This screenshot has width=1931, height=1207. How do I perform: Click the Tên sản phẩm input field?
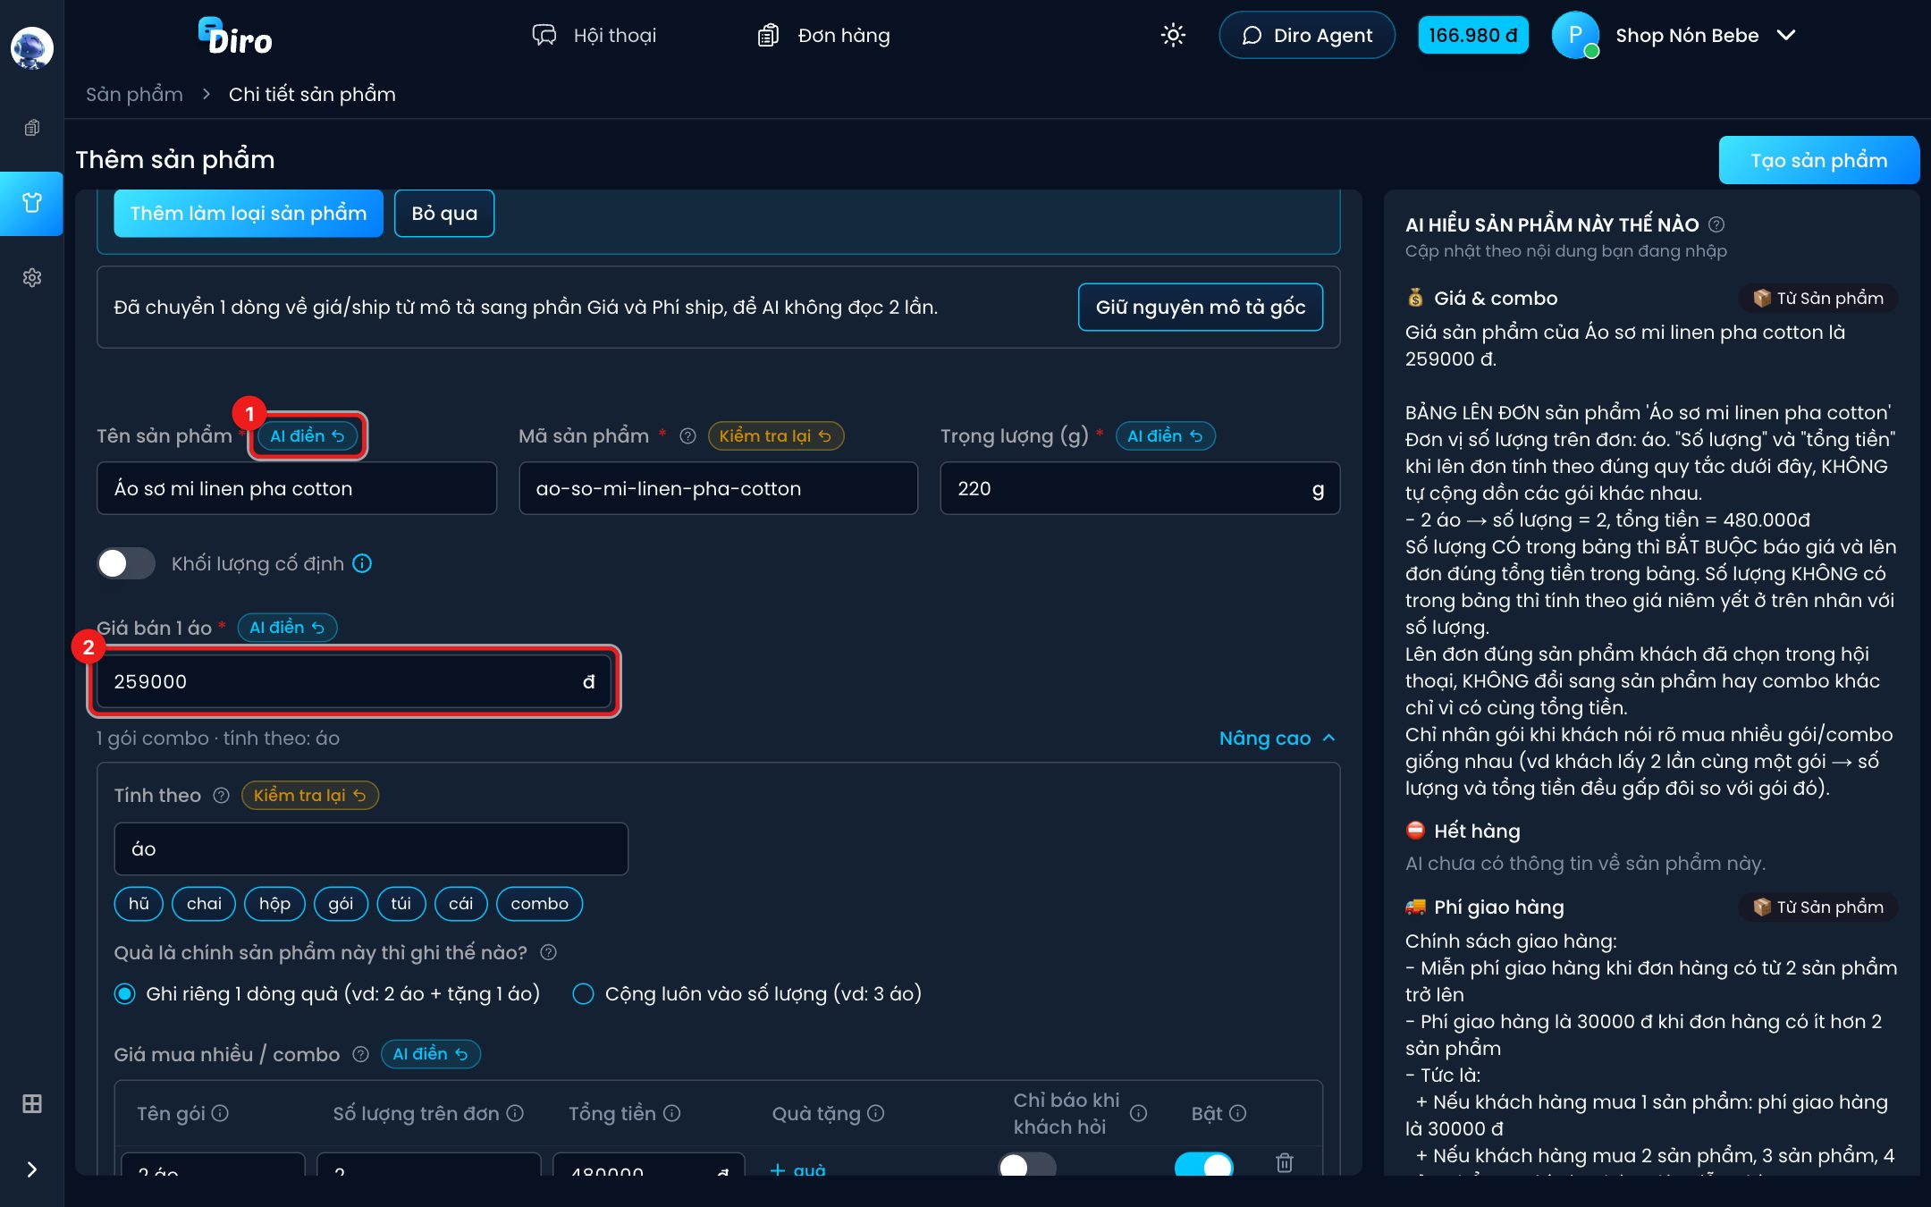(x=297, y=489)
